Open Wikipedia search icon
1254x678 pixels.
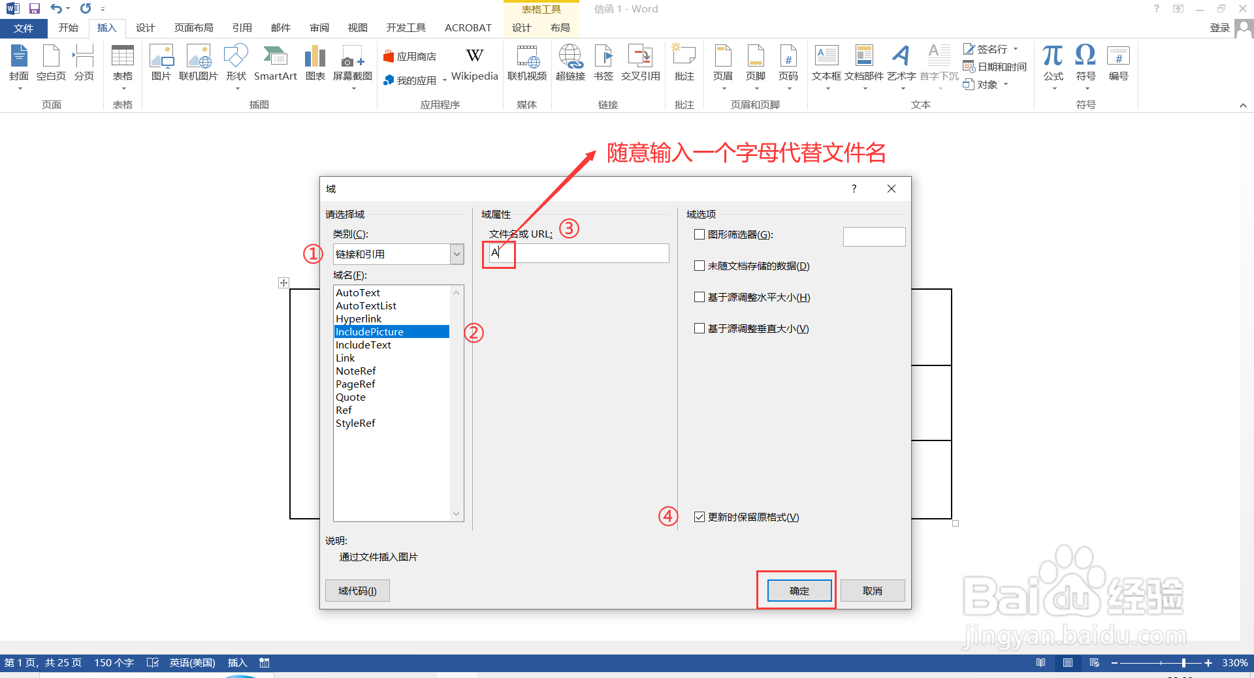[474, 62]
